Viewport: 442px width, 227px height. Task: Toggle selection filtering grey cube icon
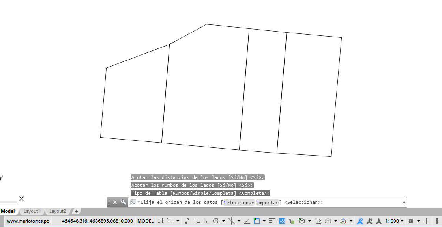328,221
